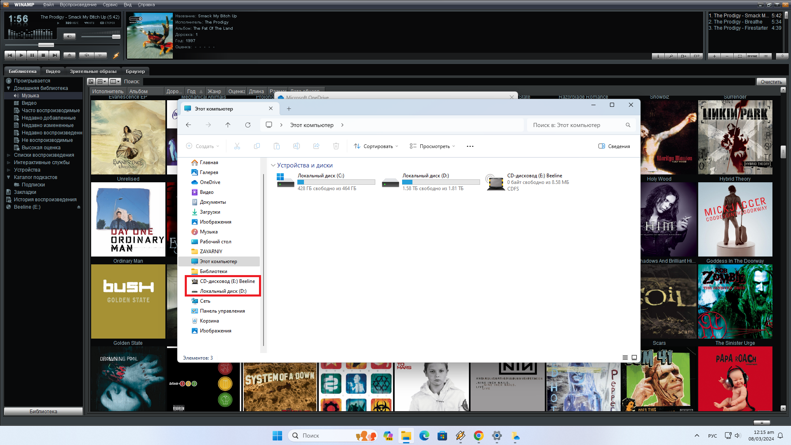This screenshot has width=791, height=445.
Task: Open Winamp Воспроизведение menu
Action: tap(78, 5)
